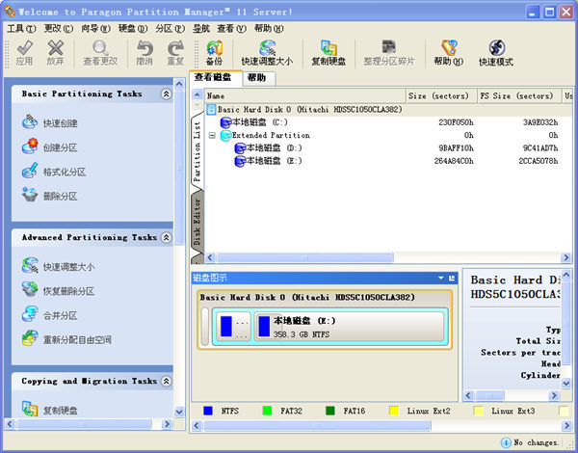The width and height of the screenshot is (578, 453).
Task: Collapse the Copying and Migration Tasks panel
Action: click(x=166, y=382)
